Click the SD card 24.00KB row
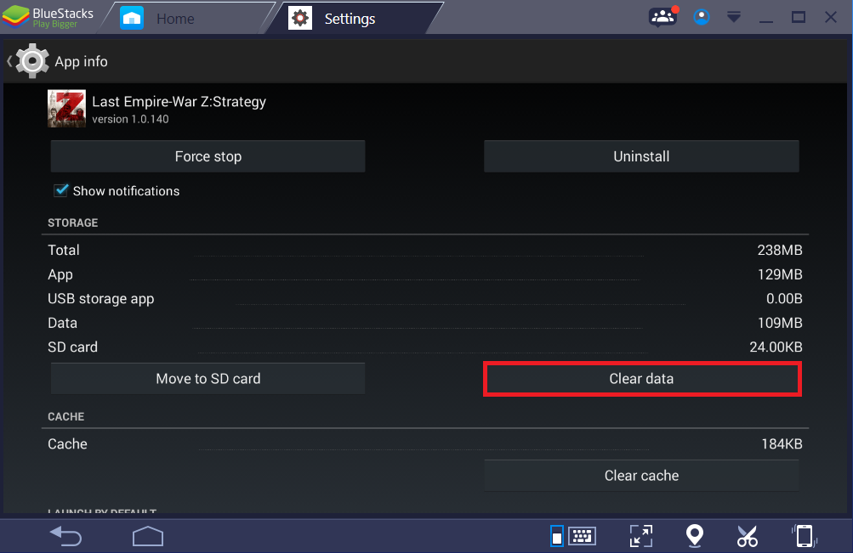 pyautogui.click(x=425, y=347)
